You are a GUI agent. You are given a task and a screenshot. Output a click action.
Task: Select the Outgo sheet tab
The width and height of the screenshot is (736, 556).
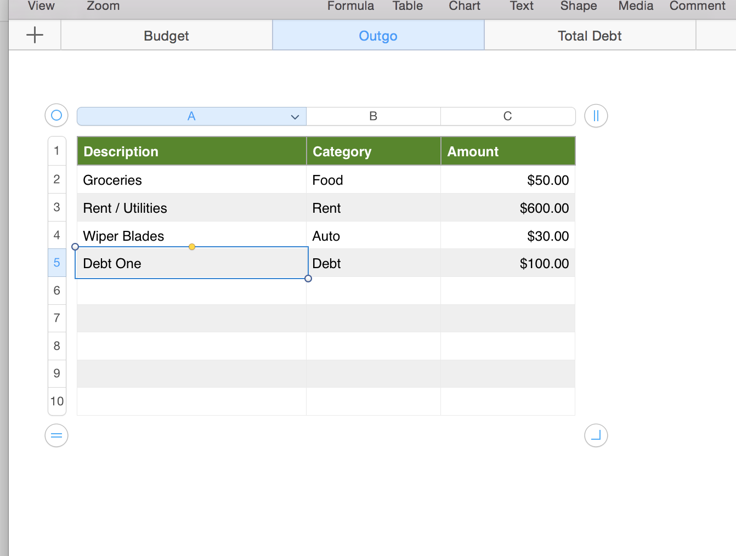pos(378,36)
